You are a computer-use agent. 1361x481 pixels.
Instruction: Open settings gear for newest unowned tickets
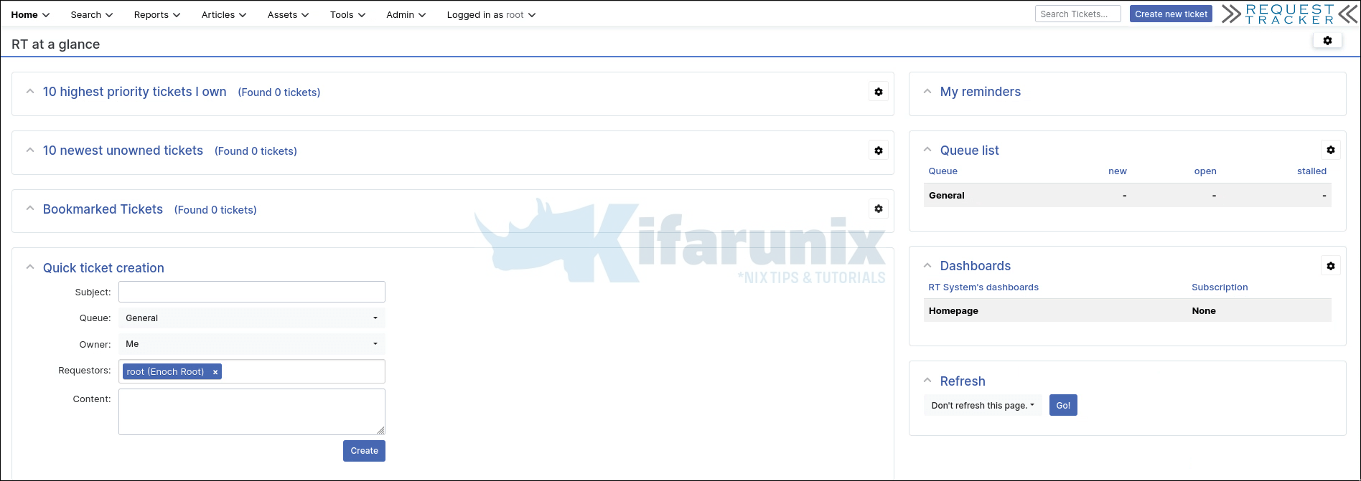tap(879, 151)
